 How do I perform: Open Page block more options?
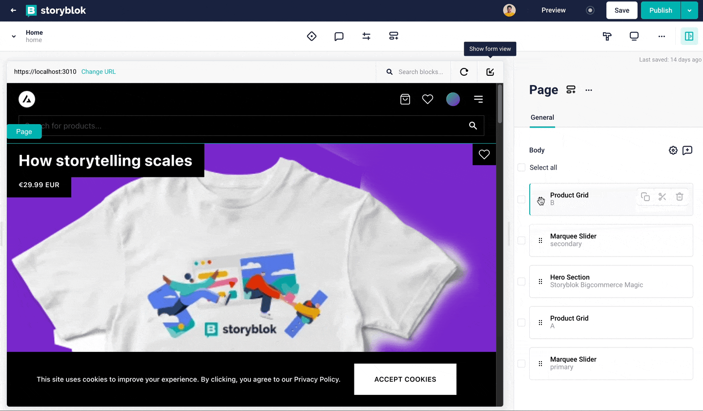pyautogui.click(x=589, y=90)
